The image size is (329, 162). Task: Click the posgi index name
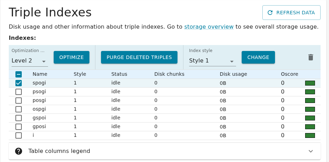tap(39, 101)
